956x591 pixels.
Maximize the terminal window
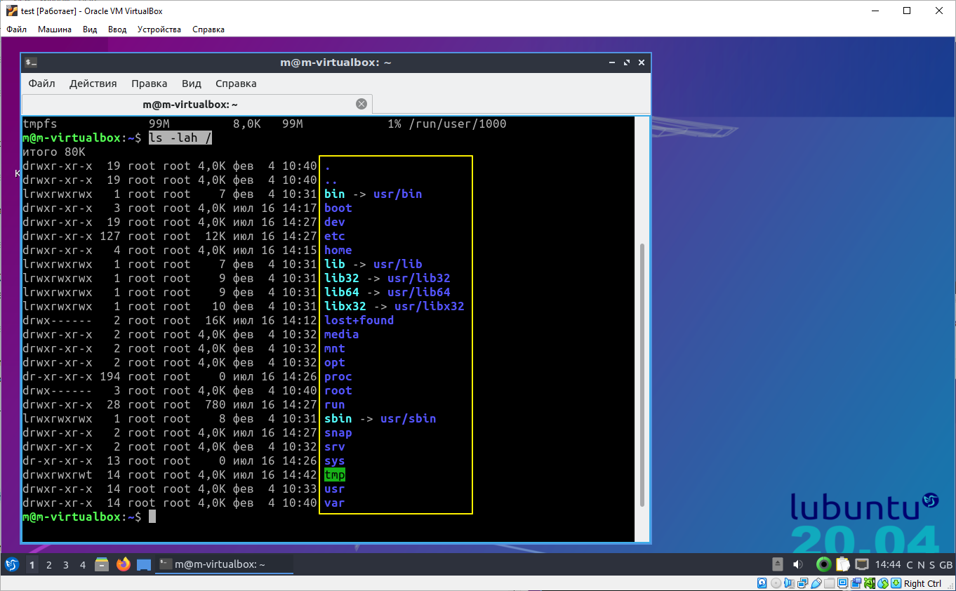[627, 62]
